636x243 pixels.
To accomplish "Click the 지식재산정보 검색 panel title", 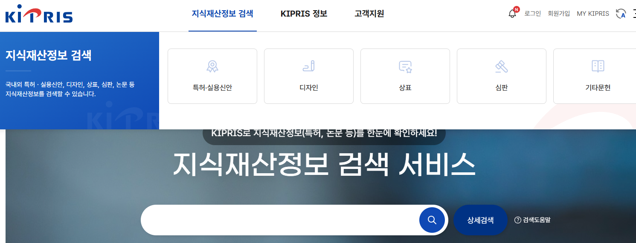I will coord(49,55).
